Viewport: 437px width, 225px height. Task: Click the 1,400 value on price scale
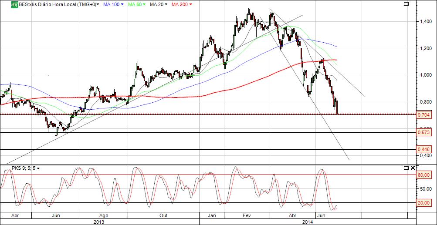click(423, 21)
